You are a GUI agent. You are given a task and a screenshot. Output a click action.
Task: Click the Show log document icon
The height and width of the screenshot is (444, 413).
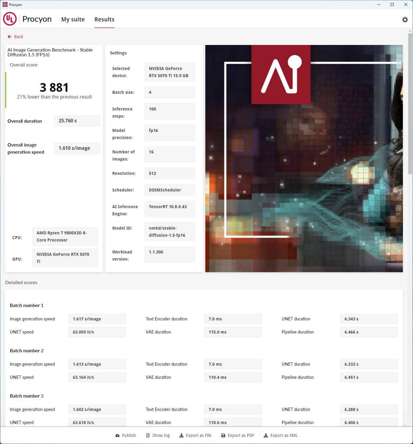(148, 436)
